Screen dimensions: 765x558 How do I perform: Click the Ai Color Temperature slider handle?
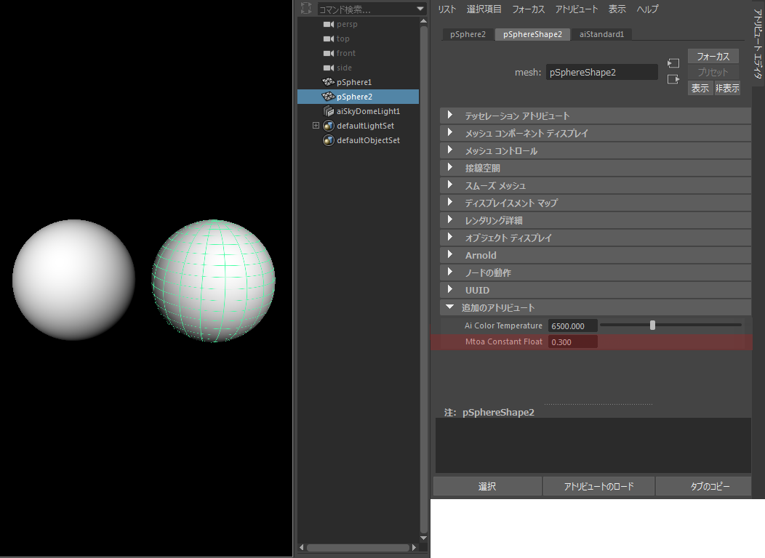pyautogui.click(x=652, y=325)
